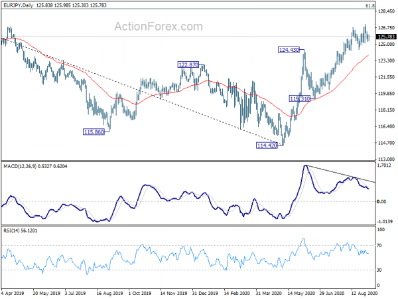Click the RSI 30 level label
The width and height of the screenshot is (398, 299).
(379, 270)
